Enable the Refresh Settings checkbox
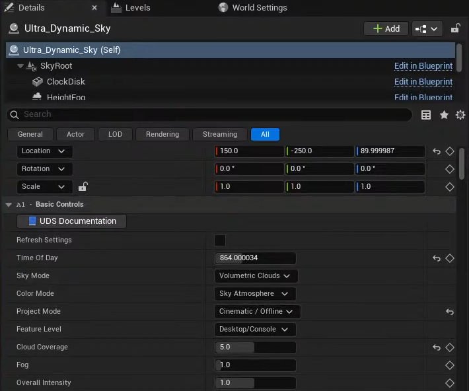Screen dimensions: 469x391 pyautogui.click(x=220, y=240)
